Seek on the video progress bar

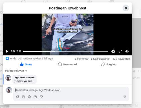[x=65, y=51]
